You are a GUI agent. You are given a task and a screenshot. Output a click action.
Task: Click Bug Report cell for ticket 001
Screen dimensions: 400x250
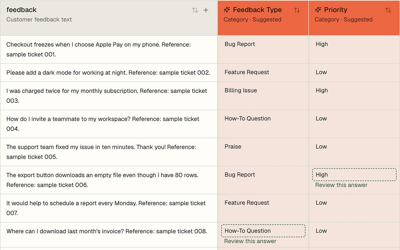click(263, 49)
